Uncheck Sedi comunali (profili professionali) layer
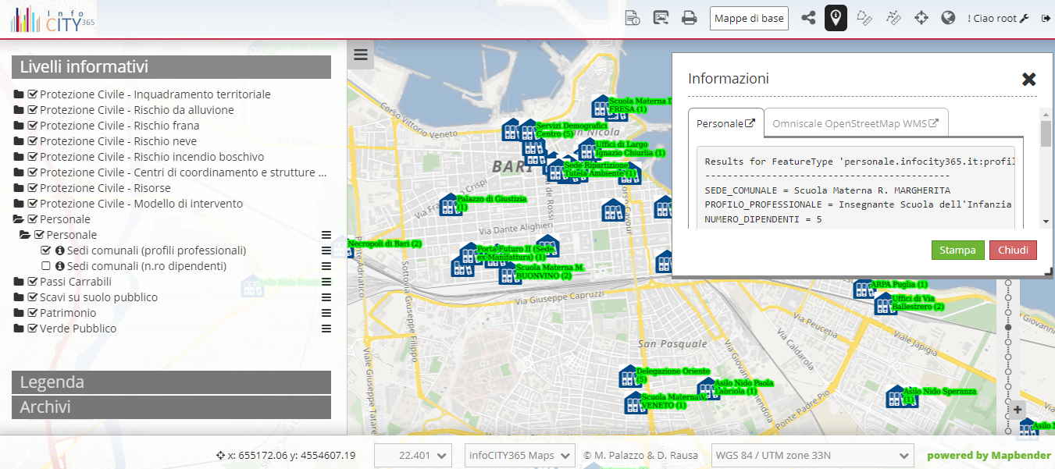The width and height of the screenshot is (1055, 469). pos(46,250)
